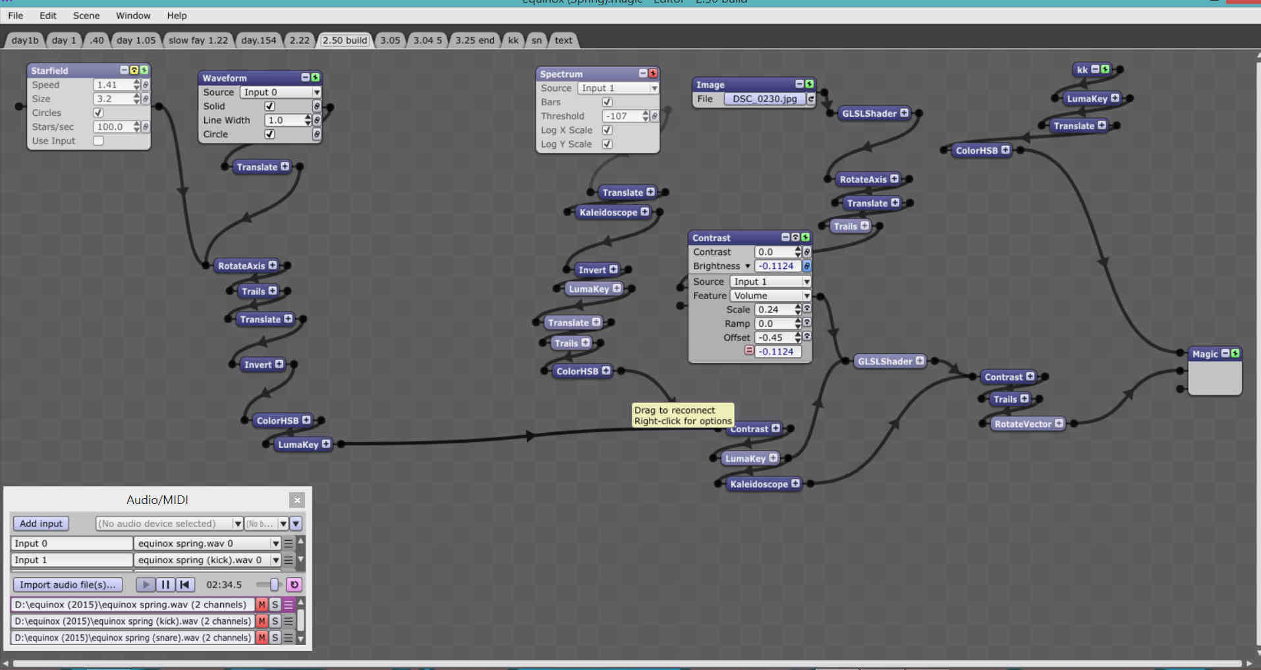Open the Brightness modifier type arrow
The width and height of the screenshot is (1261, 670).
748,266
